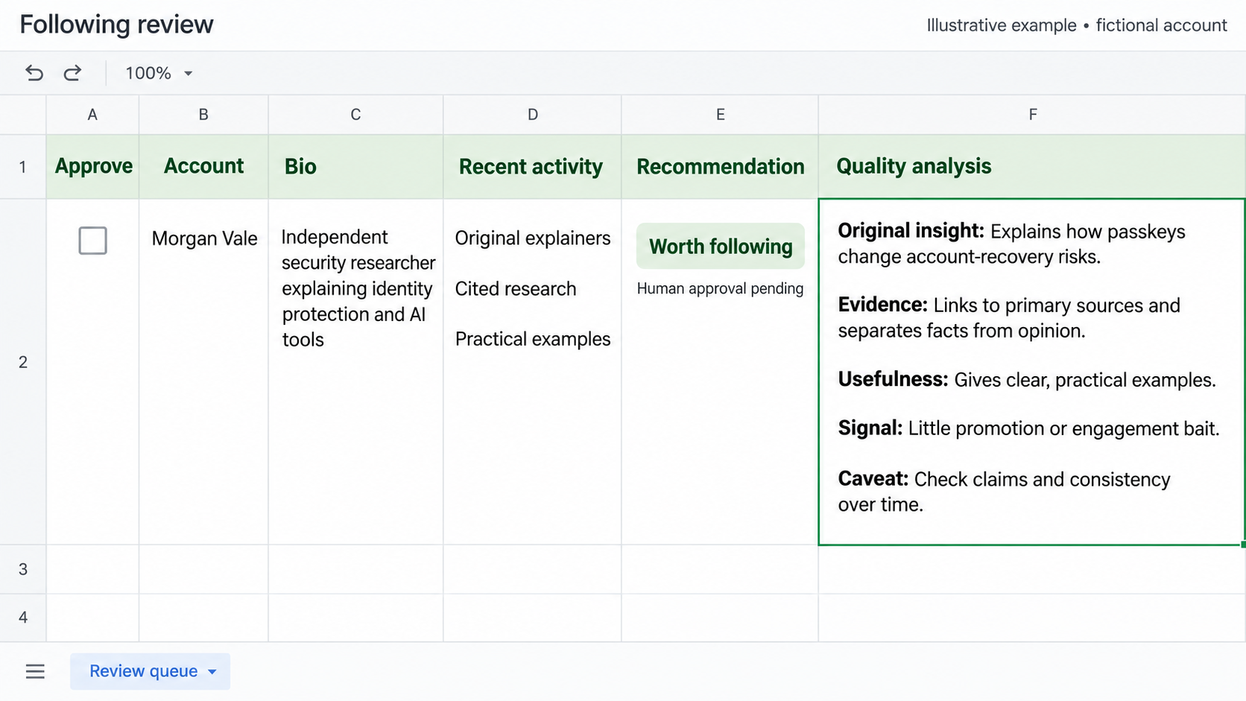Select column C header
Screen dimensions: 1246x701
tap(355, 115)
